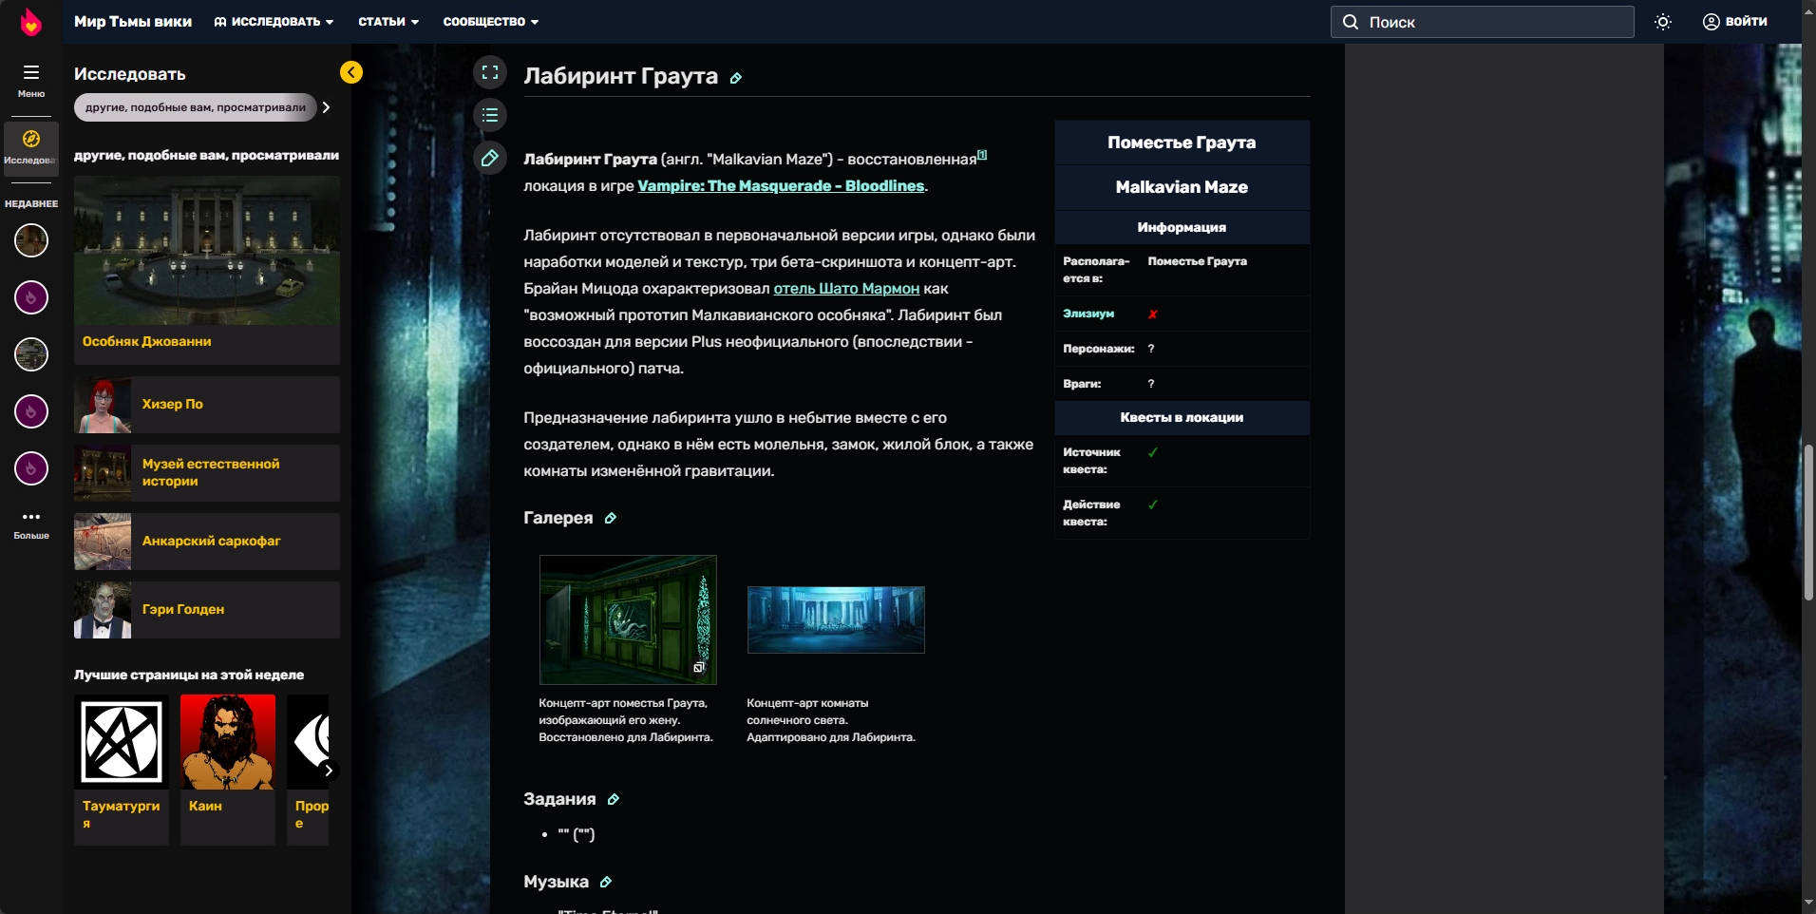The height and width of the screenshot is (914, 1816).
Task: Click the search magnifier icon
Action: click(1351, 22)
